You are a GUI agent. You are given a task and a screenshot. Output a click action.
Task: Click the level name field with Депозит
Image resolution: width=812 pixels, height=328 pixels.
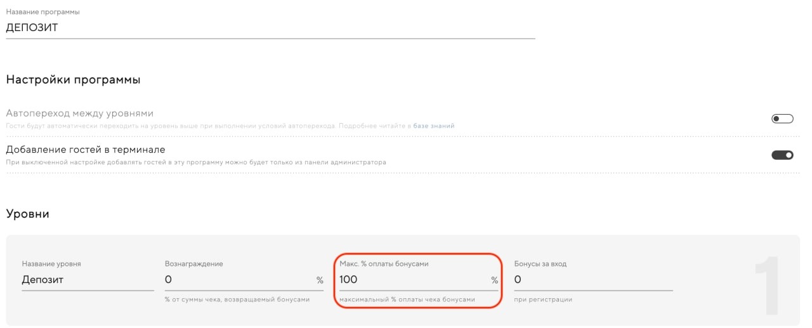87,280
